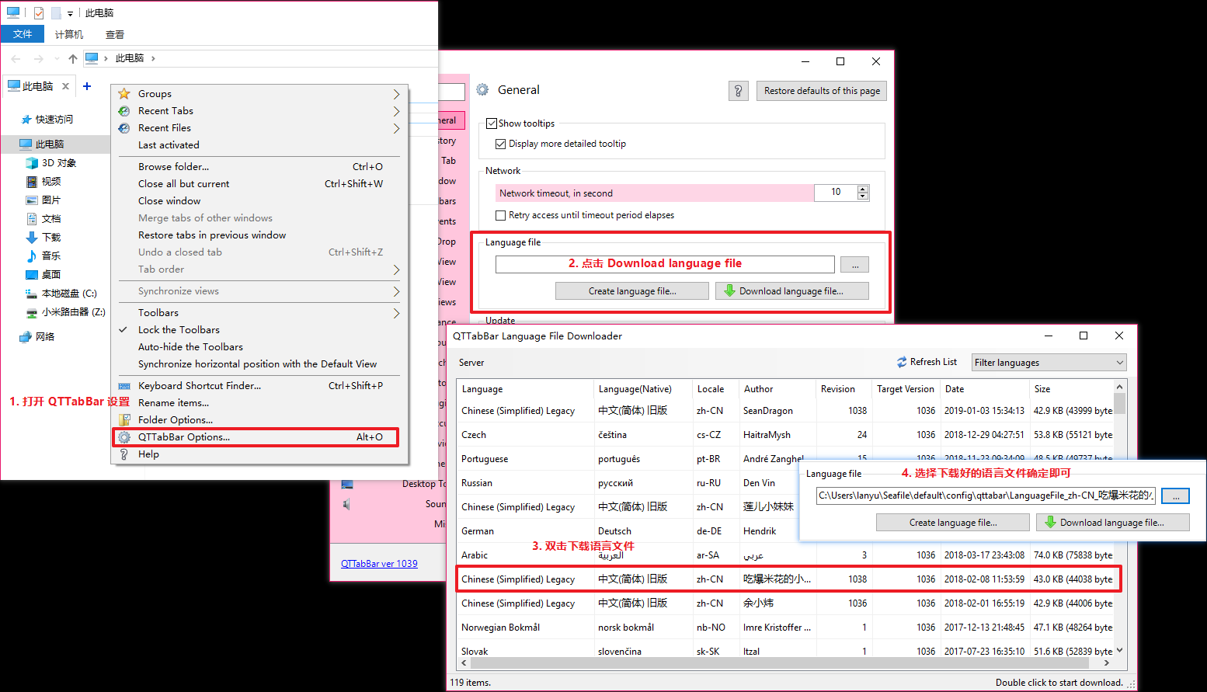This screenshot has height=692, width=1207.
Task: Open the Recent Tabs submenu
Action: point(259,111)
